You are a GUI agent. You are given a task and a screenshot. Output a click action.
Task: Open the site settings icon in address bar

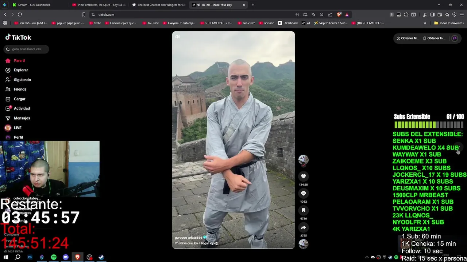[93, 15]
